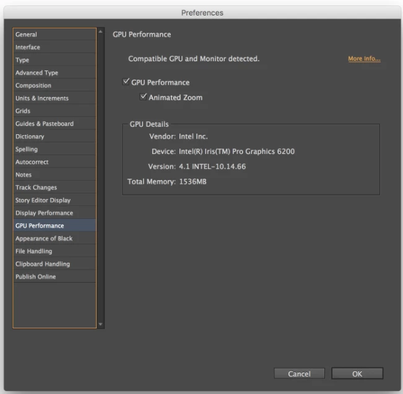Go to Advanced Type settings
Viewport: 403px width, 394px height.
point(54,73)
